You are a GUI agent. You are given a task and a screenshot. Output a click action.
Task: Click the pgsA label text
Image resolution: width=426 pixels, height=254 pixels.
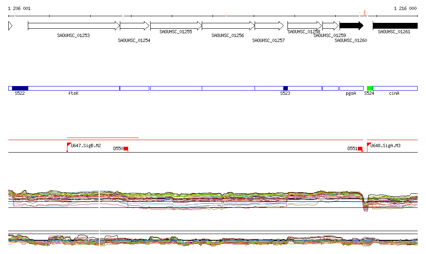click(x=351, y=94)
